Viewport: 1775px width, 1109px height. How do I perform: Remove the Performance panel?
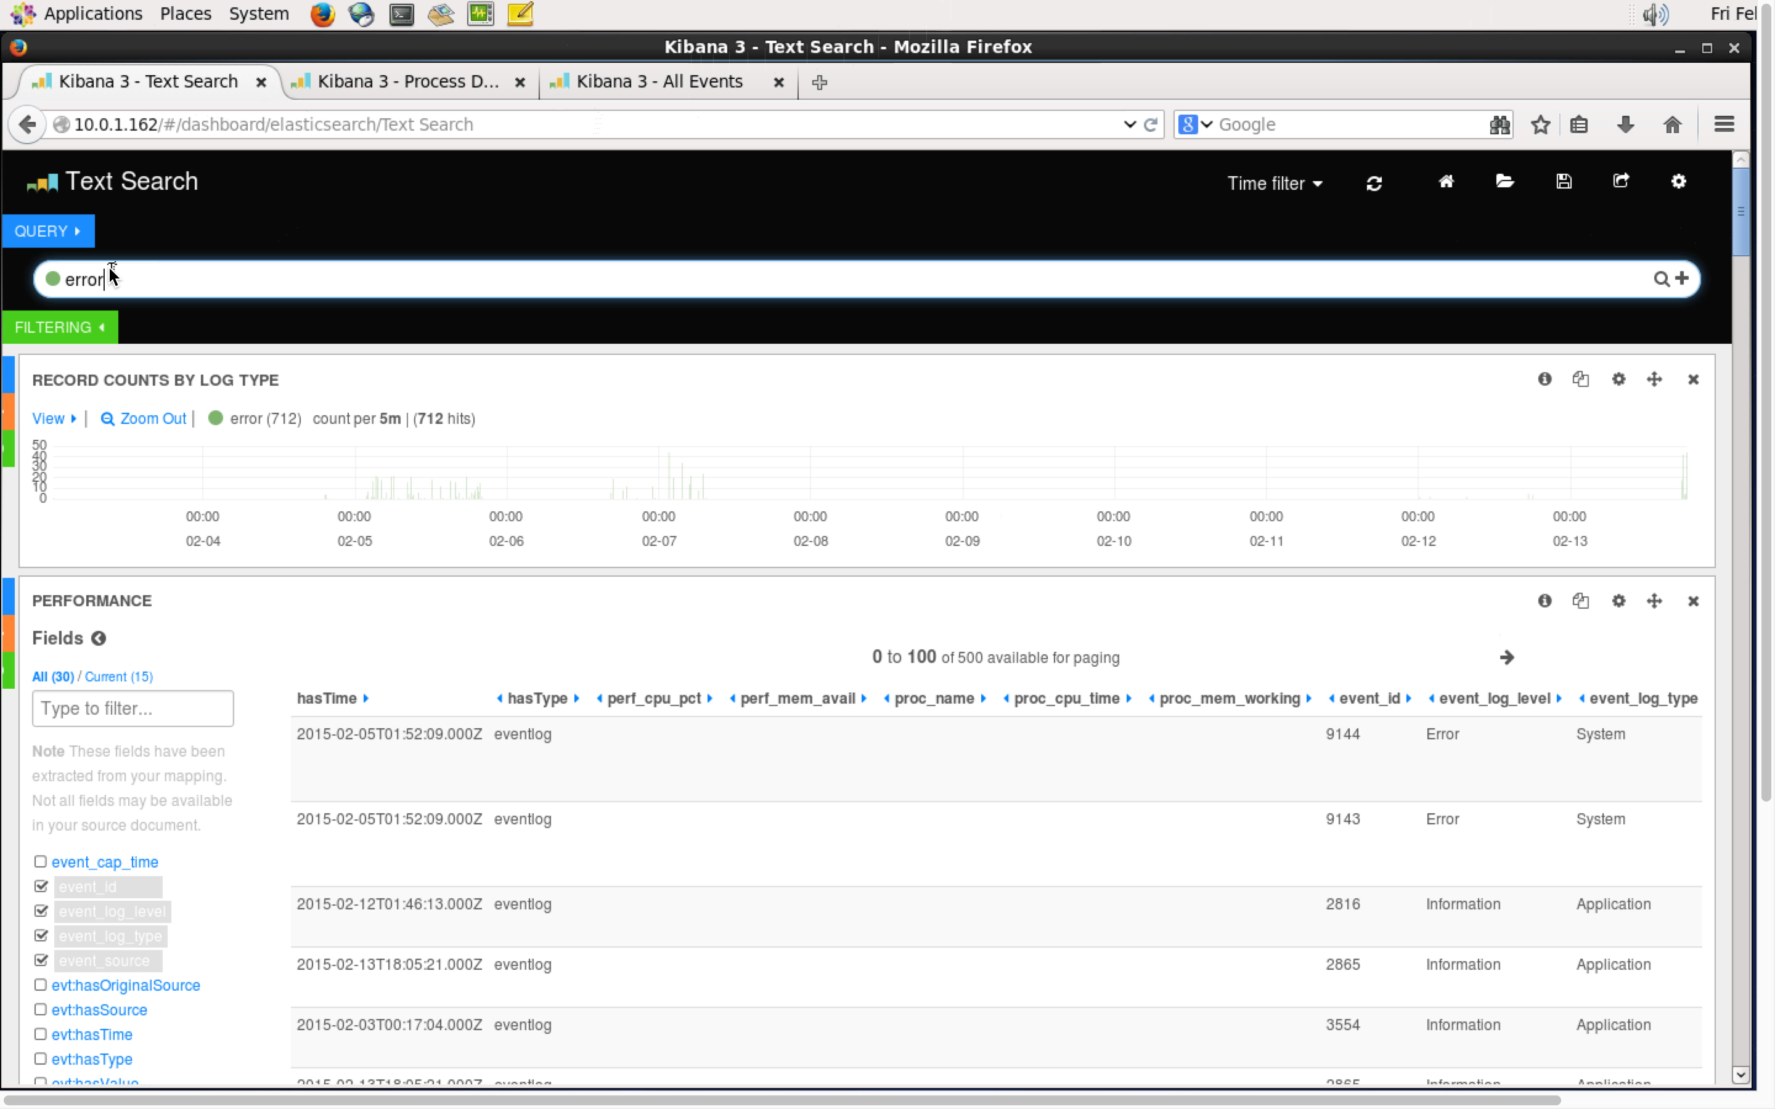point(1693,601)
